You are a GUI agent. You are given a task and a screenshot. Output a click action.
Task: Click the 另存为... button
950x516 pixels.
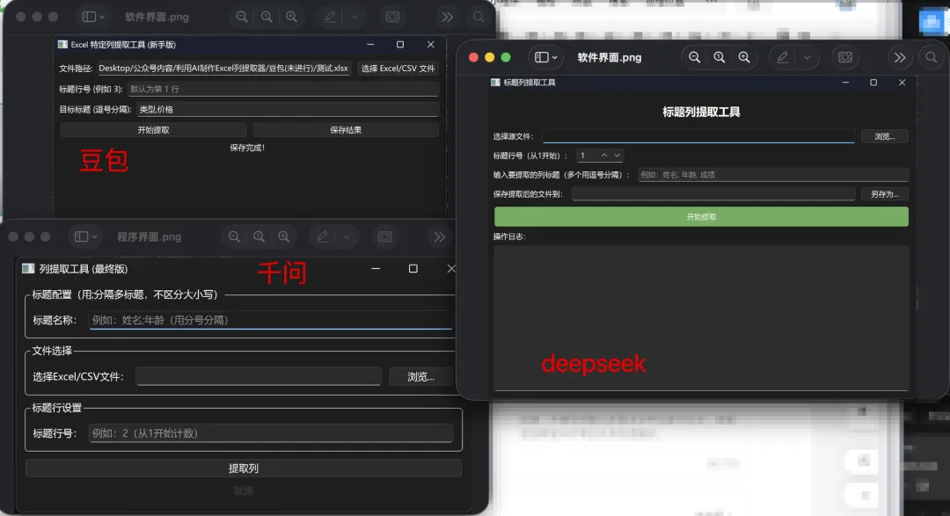[885, 193]
